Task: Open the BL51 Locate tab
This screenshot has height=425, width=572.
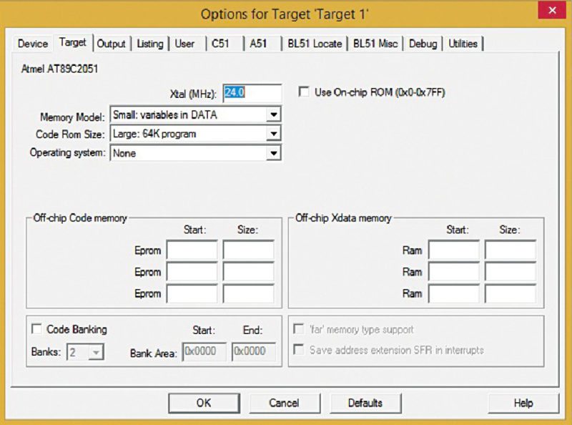Action: (x=315, y=44)
